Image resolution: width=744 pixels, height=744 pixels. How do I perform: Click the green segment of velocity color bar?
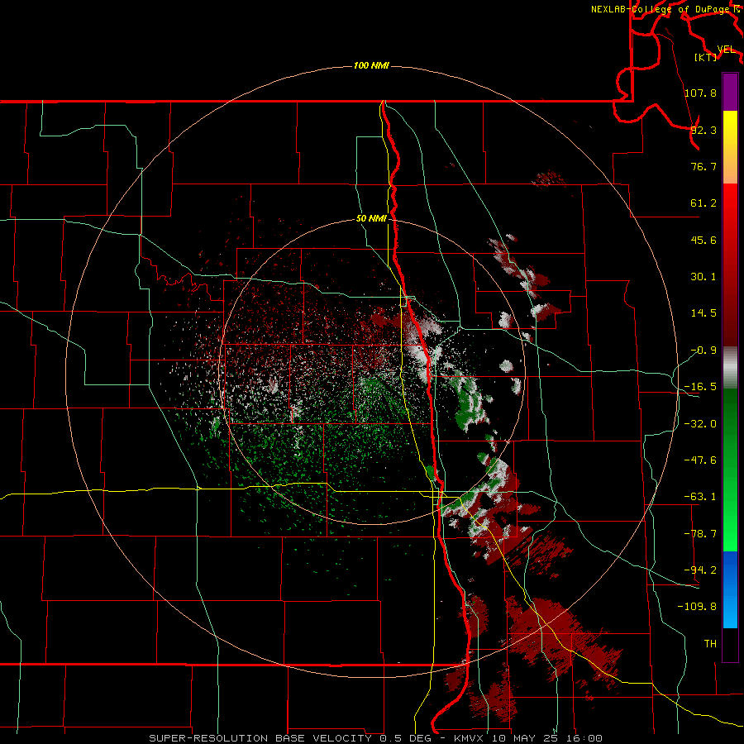(730, 470)
